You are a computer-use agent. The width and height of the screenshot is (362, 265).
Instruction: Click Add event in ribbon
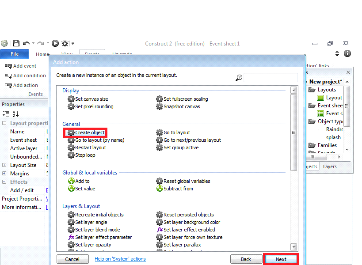20,66
